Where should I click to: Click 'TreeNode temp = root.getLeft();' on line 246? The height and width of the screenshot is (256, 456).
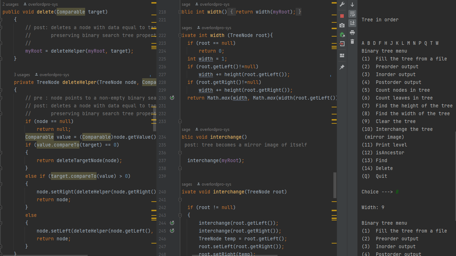coord(243,239)
